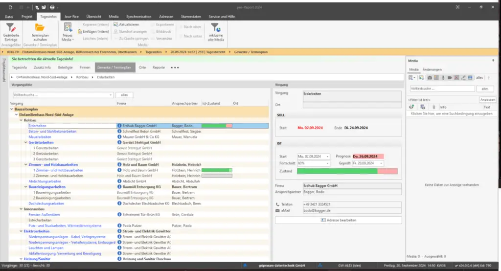Image resolution: width=501 pixels, height=271 pixels.
Task: Click the new document icon in title bar
Action: pos(10,7)
